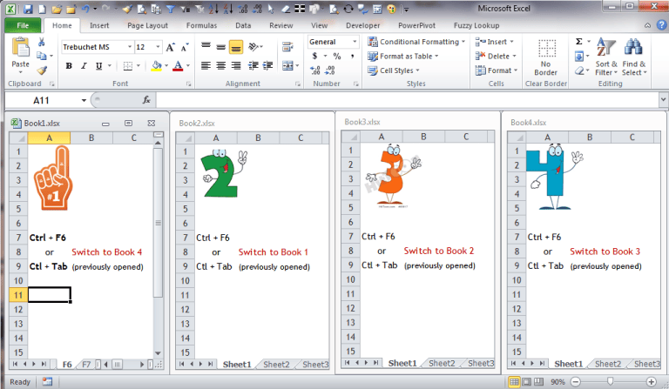Viewport: 669px width, 389px height.
Task: Increase font size with Grow Font
Action: click(x=170, y=47)
